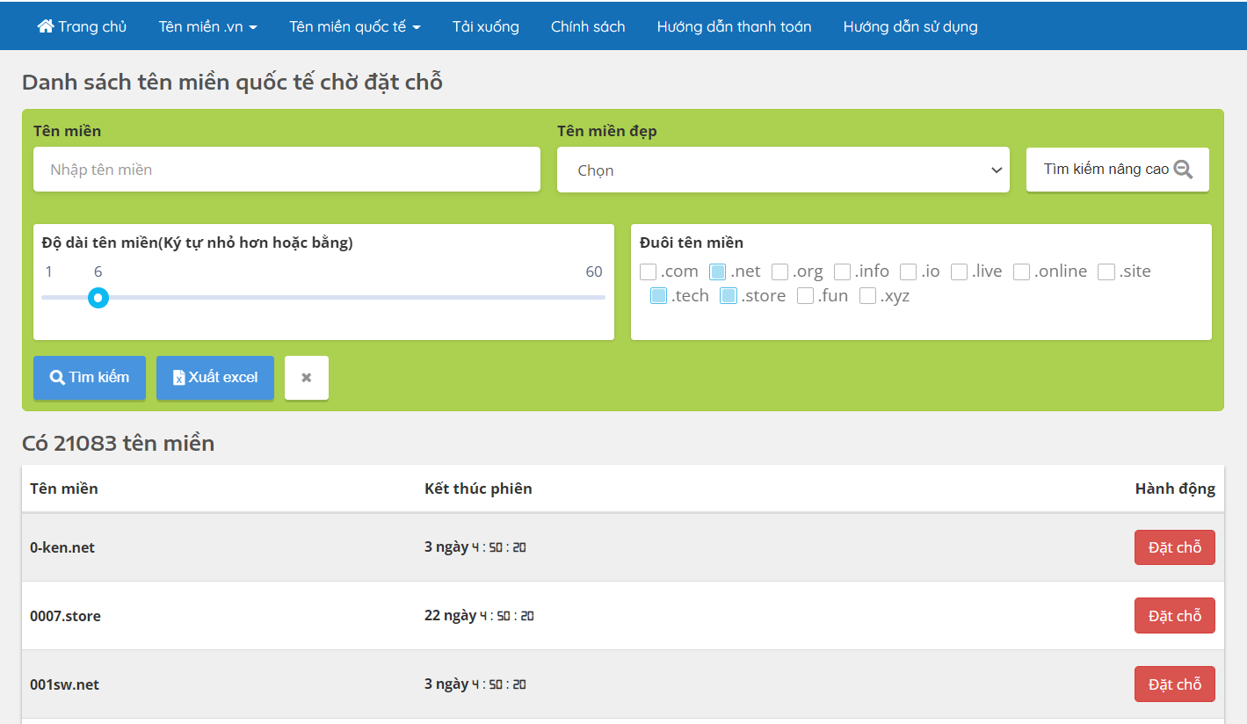Click the Có 21083 tên miền heading
This screenshot has height=724, width=1247.
(118, 443)
